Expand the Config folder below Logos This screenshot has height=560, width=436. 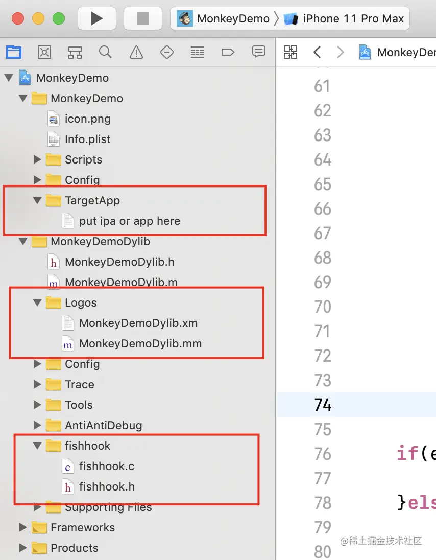[37, 364]
